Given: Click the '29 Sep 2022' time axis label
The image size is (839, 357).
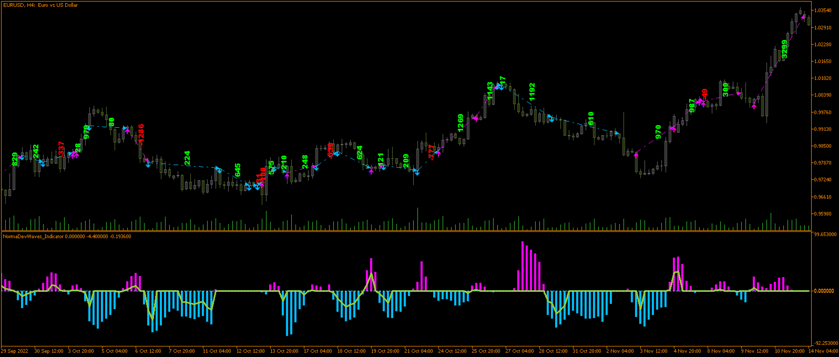Looking at the screenshot, I should pyautogui.click(x=15, y=351).
